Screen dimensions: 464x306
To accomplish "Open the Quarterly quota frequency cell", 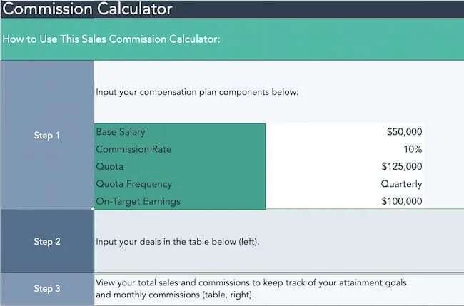I will (401, 184).
